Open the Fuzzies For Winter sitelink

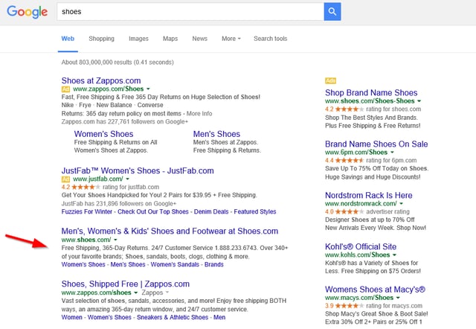[87, 211]
